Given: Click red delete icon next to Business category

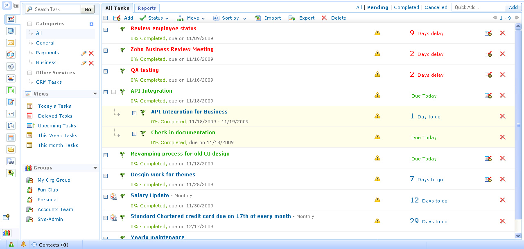Looking at the screenshot, I should (x=91, y=63).
